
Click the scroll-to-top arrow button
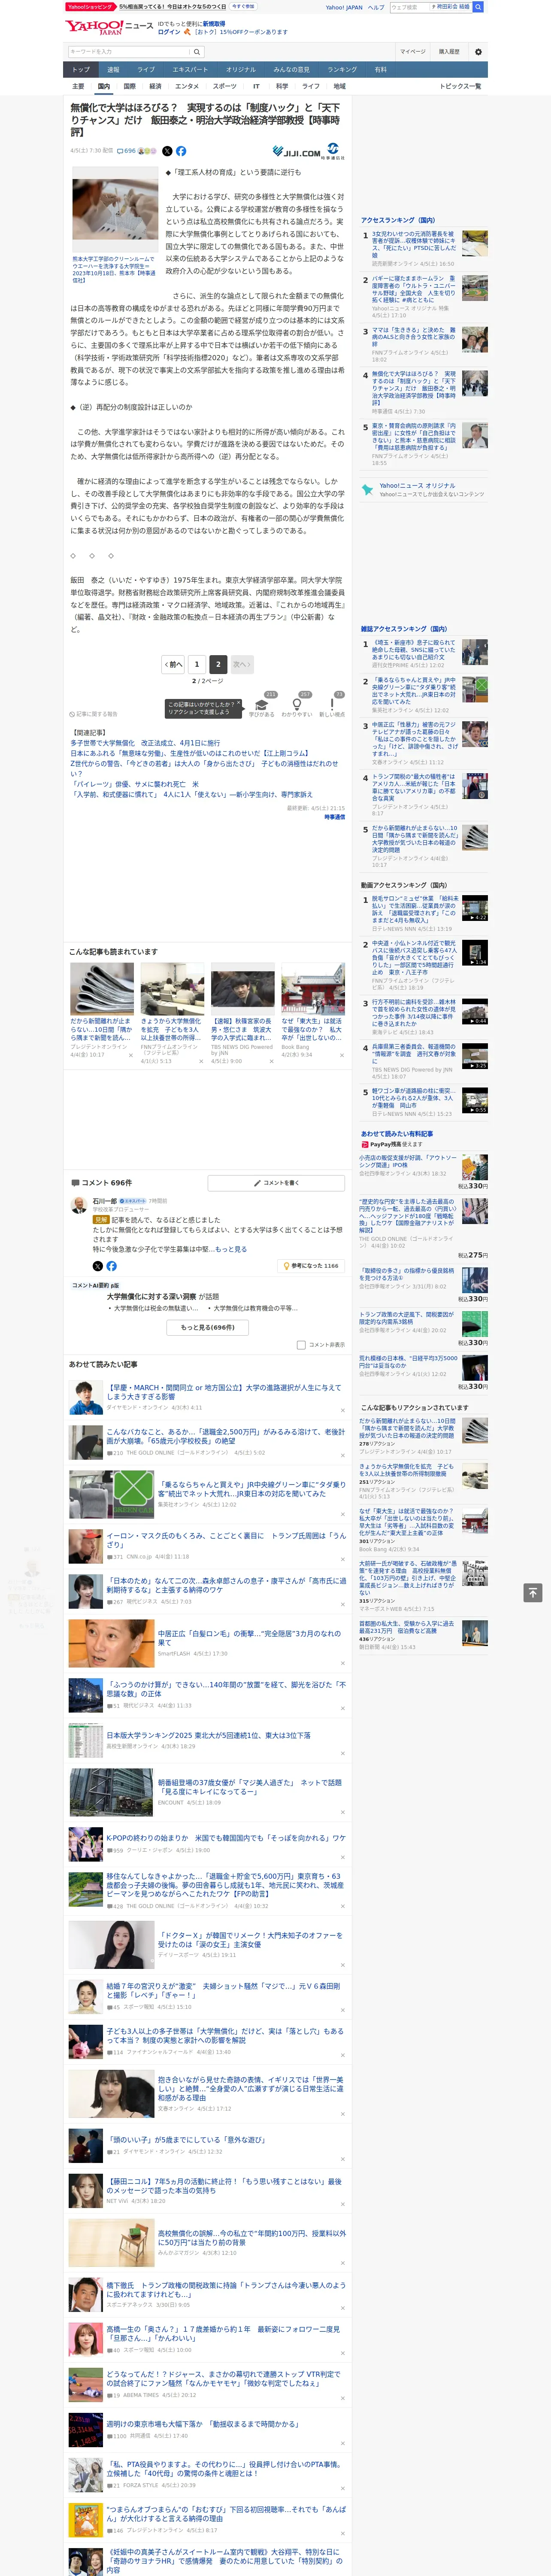[x=533, y=1593]
